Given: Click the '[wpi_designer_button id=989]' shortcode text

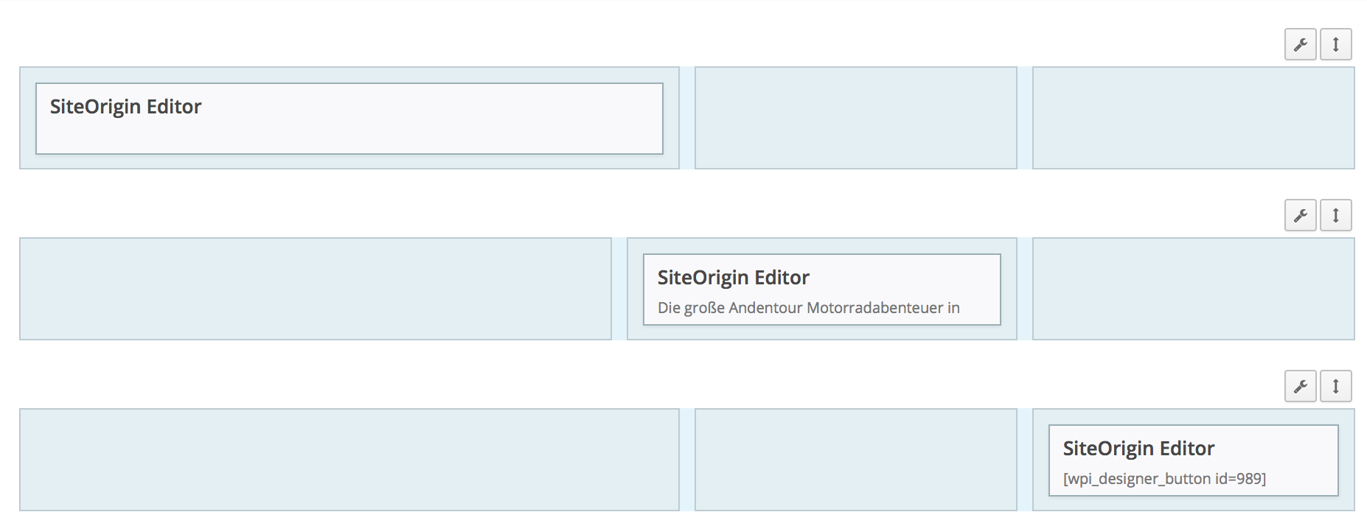Looking at the screenshot, I should pyautogui.click(x=1164, y=479).
